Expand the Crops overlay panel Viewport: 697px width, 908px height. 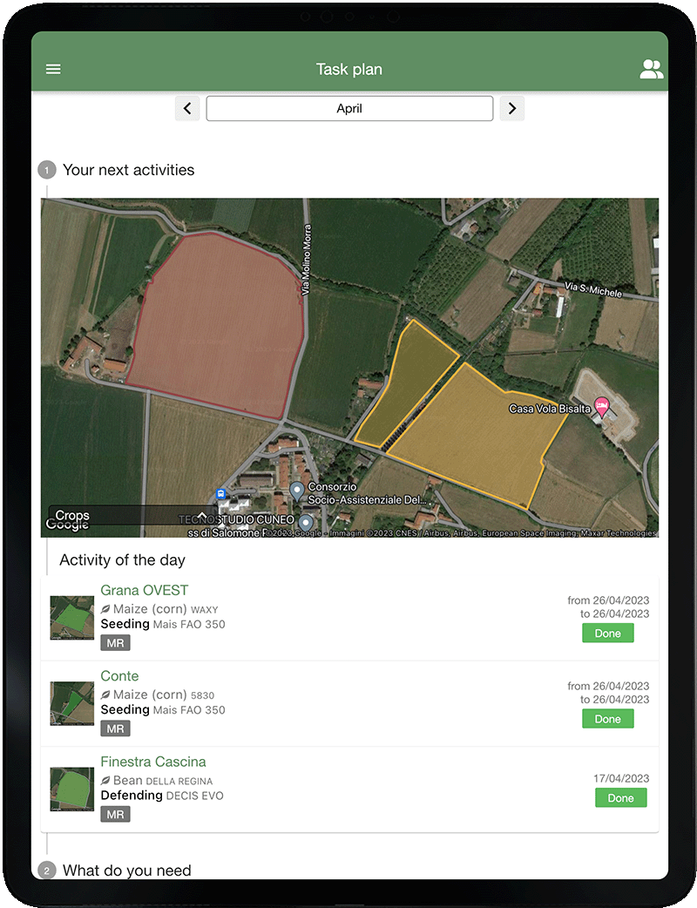tap(200, 514)
